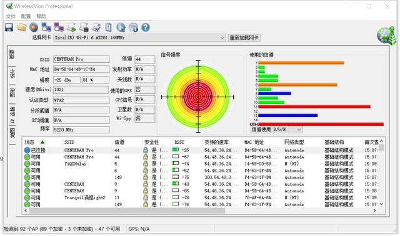Click the horizontal scrollbar thumb under the list

[x=127, y=210]
